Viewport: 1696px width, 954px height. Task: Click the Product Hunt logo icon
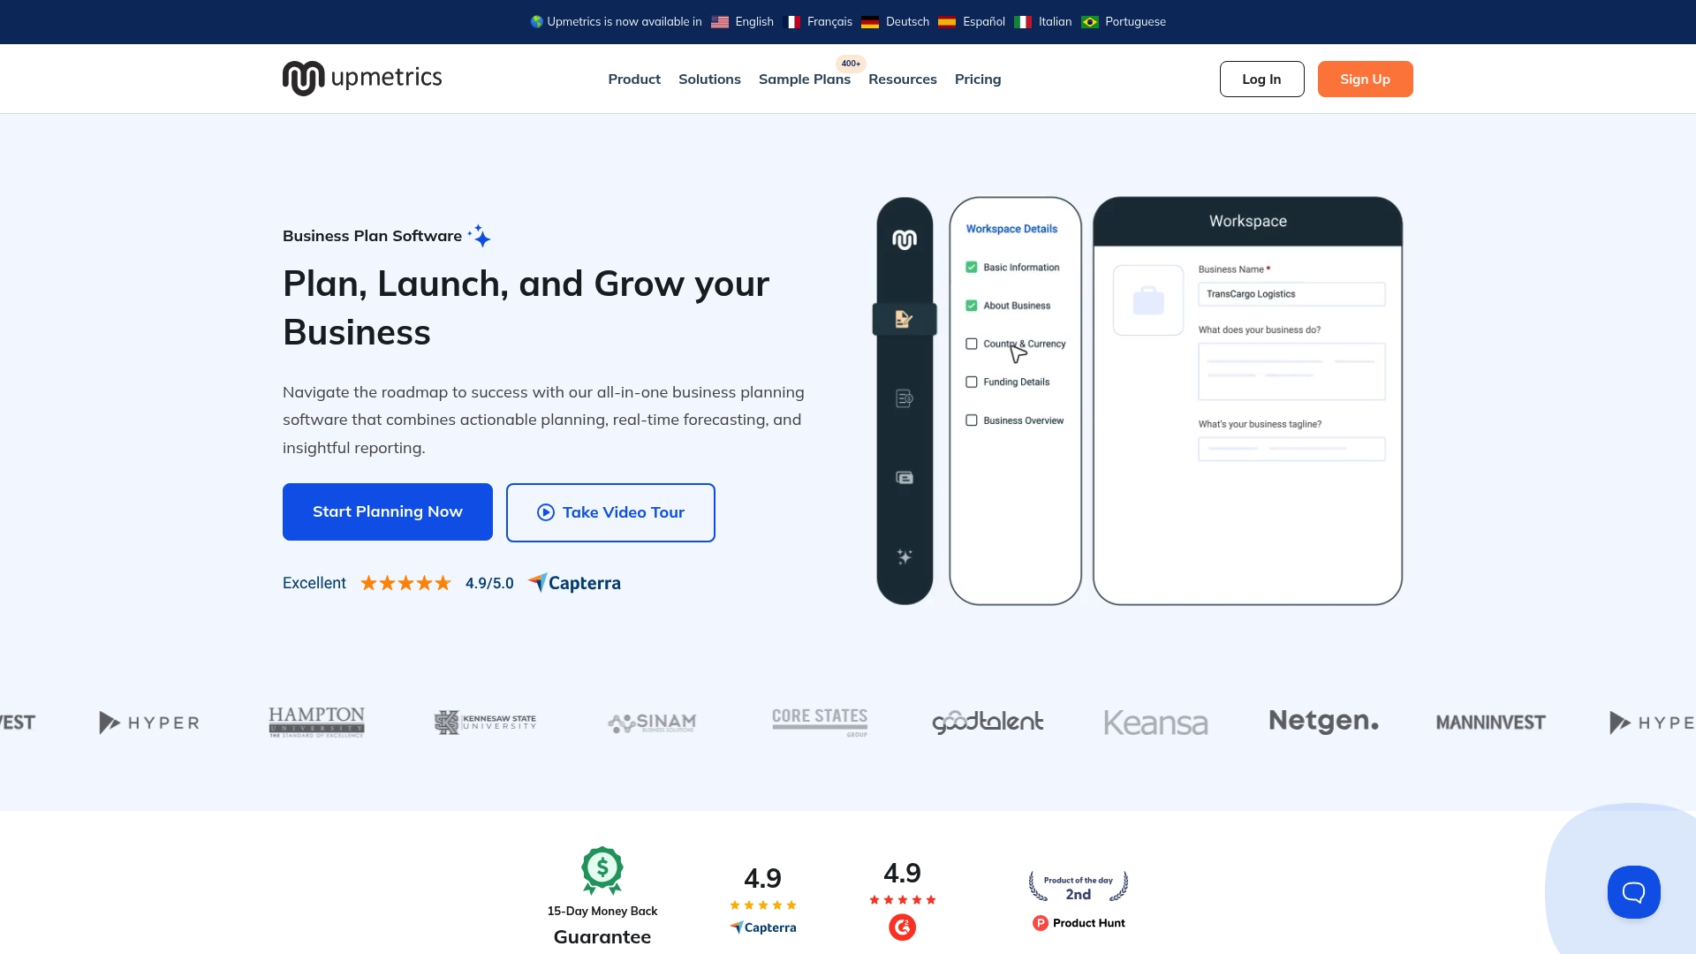(x=1041, y=923)
